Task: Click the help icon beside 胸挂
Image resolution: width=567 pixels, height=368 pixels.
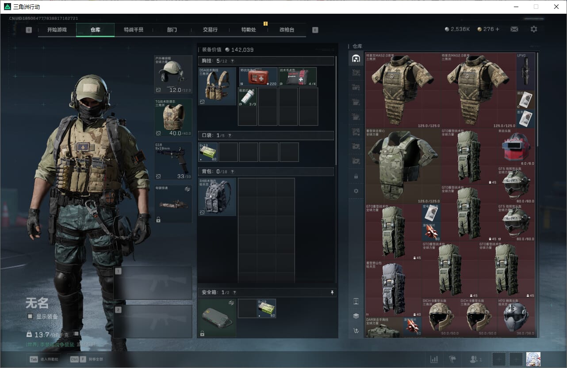Action: point(232,61)
